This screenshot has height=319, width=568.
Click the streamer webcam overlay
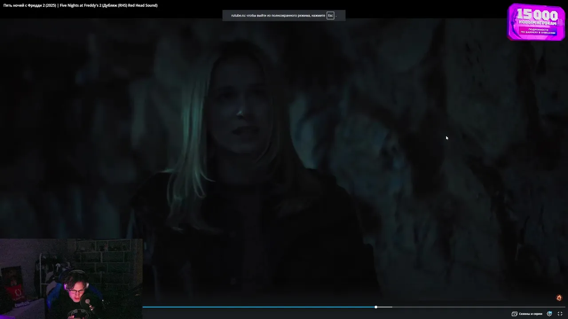(71, 279)
